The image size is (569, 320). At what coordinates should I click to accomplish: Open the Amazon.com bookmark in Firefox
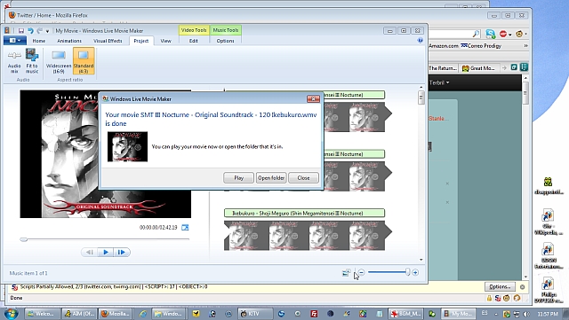[x=444, y=46]
